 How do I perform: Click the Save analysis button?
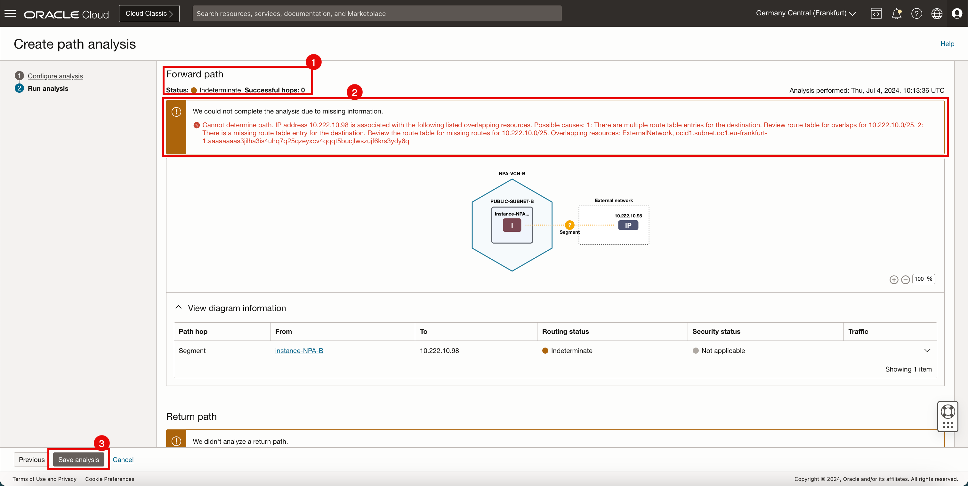(78, 459)
